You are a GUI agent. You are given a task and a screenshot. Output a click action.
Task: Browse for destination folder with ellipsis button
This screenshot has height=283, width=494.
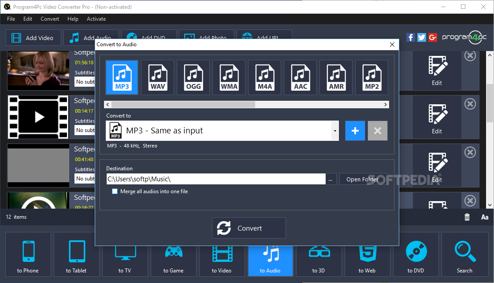[330, 179]
